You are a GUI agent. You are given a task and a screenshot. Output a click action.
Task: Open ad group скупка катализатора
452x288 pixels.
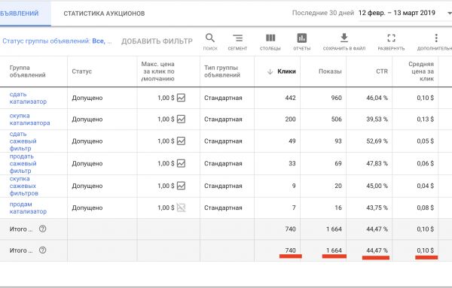[x=29, y=119]
